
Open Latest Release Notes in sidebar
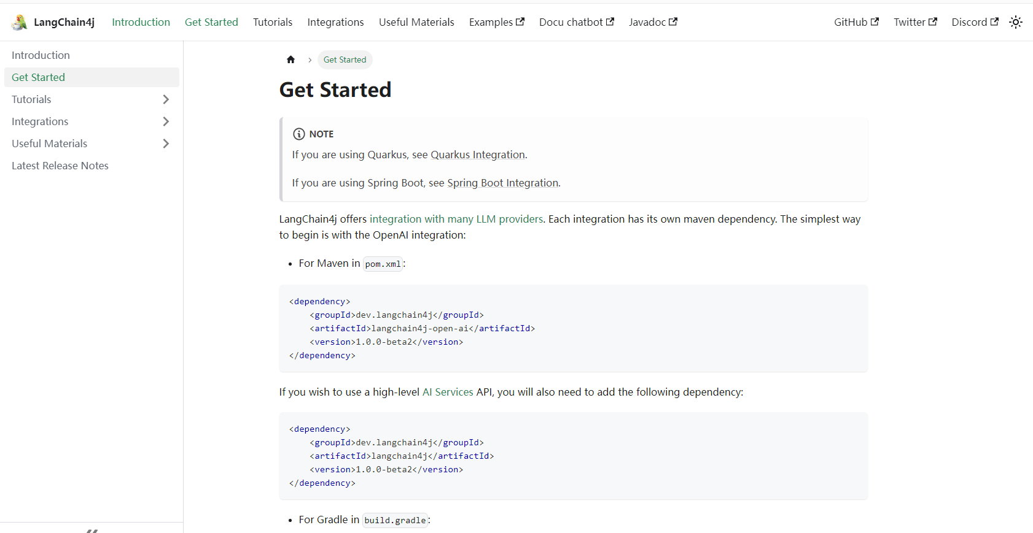[x=92, y=166]
